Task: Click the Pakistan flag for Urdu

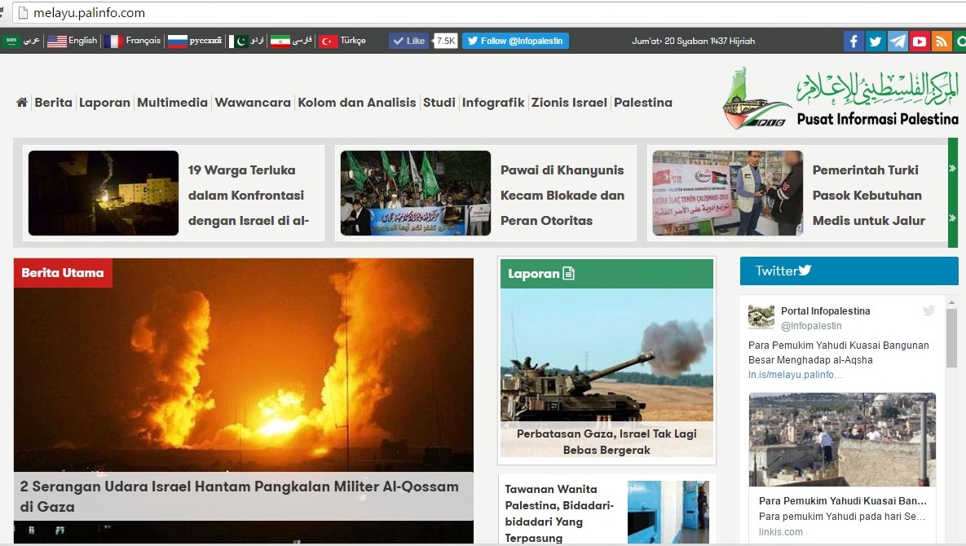Action: point(238,41)
